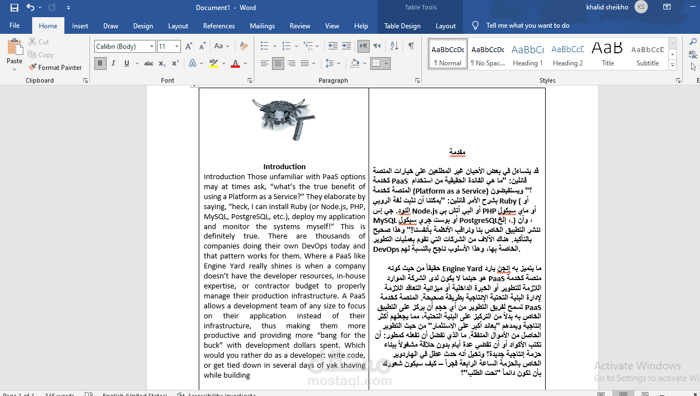Open the File menu

pyautogui.click(x=14, y=26)
